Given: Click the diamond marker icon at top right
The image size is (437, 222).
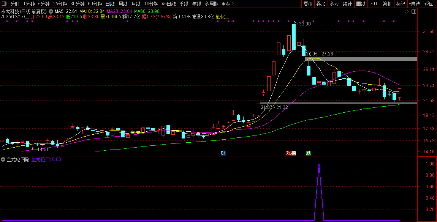Looking at the screenshot, I should [407, 12].
